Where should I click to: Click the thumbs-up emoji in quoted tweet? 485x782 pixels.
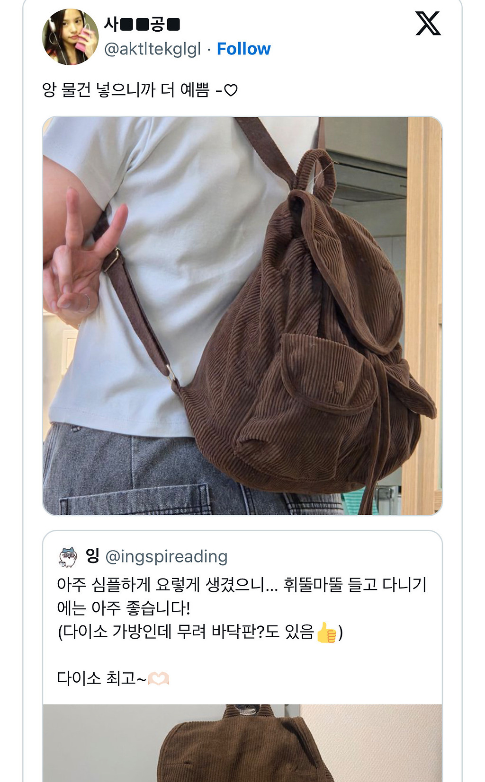click(326, 632)
